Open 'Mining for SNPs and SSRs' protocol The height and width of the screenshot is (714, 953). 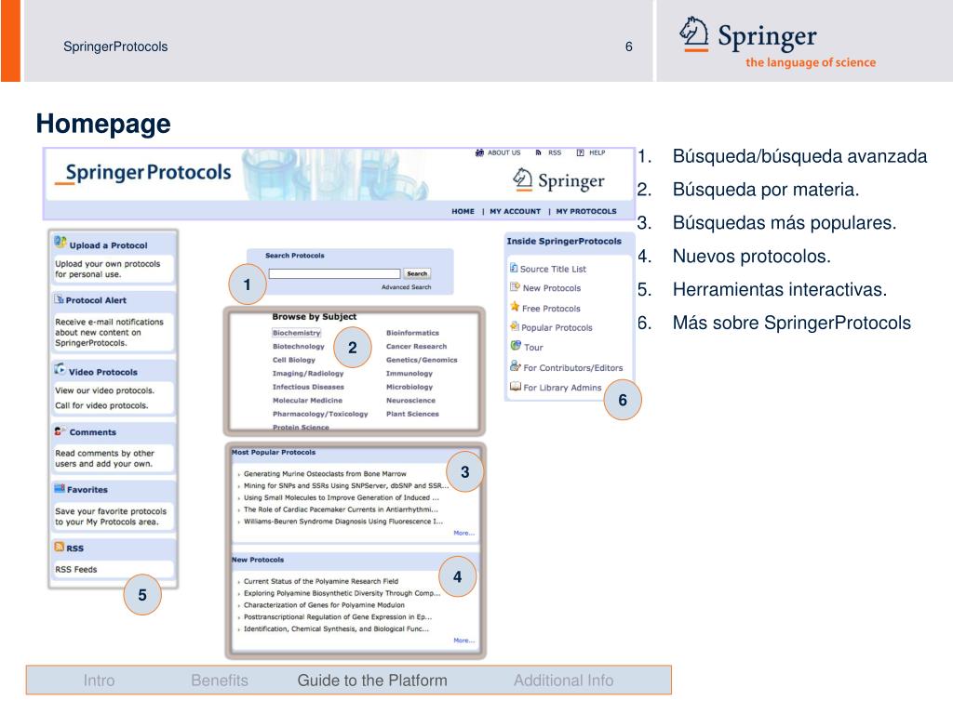point(345,485)
